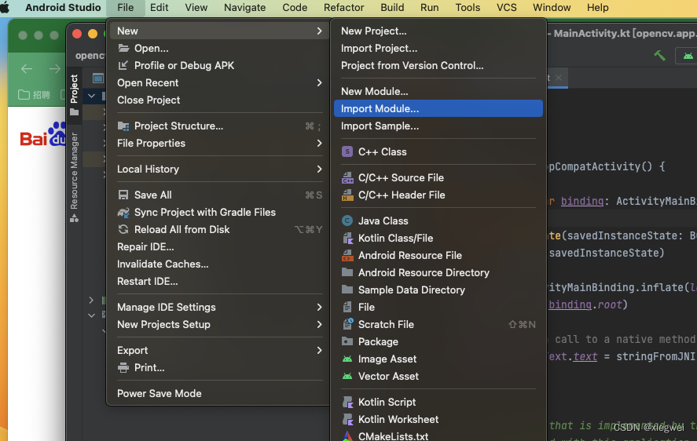Open the View menu

(196, 8)
